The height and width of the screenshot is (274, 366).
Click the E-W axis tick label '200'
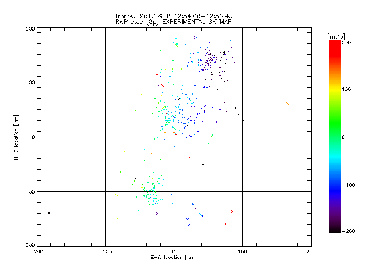click(x=311, y=252)
